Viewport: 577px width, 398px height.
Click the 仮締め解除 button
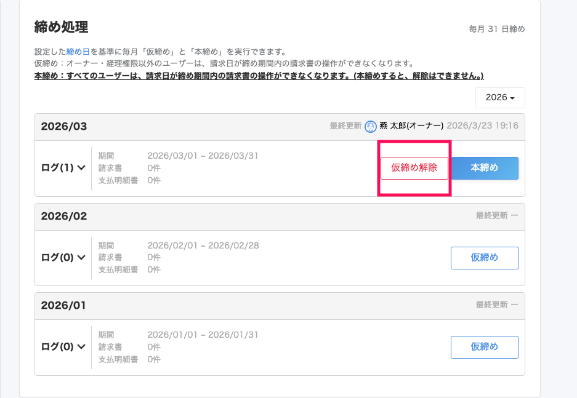tap(414, 168)
